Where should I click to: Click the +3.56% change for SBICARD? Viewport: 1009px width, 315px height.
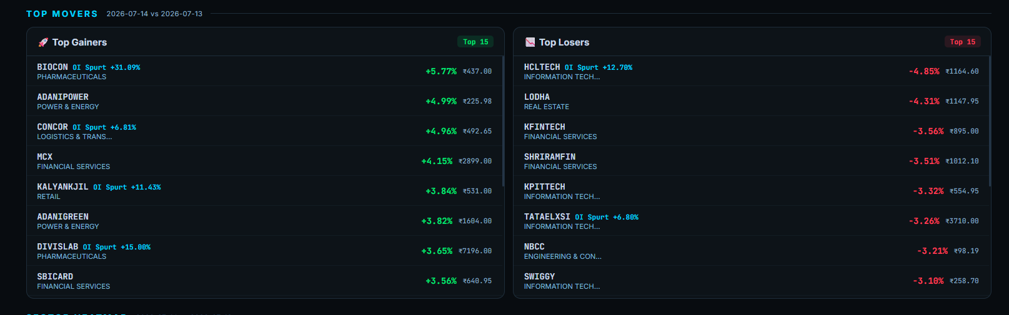coord(441,281)
